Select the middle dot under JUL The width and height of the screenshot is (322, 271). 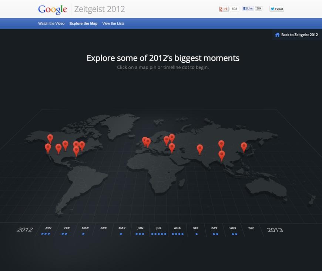(x=159, y=234)
